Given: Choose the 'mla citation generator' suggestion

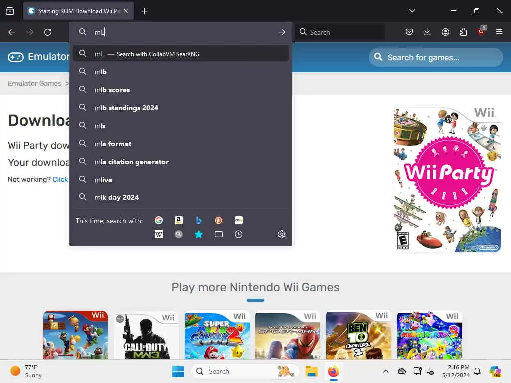Looking at the screenshot, I should tap(181, 162).
